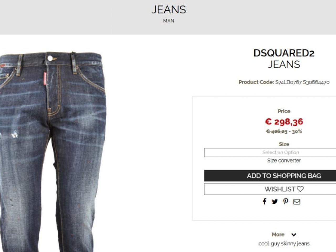Select the MAN category label

pos(169,21)
